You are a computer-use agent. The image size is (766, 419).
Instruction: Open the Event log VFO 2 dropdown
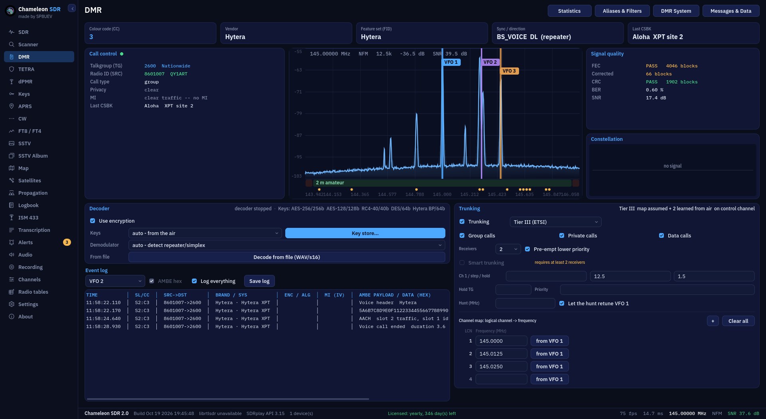point(115,281)
